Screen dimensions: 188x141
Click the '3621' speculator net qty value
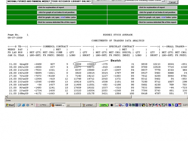click(x=105, y=93)
